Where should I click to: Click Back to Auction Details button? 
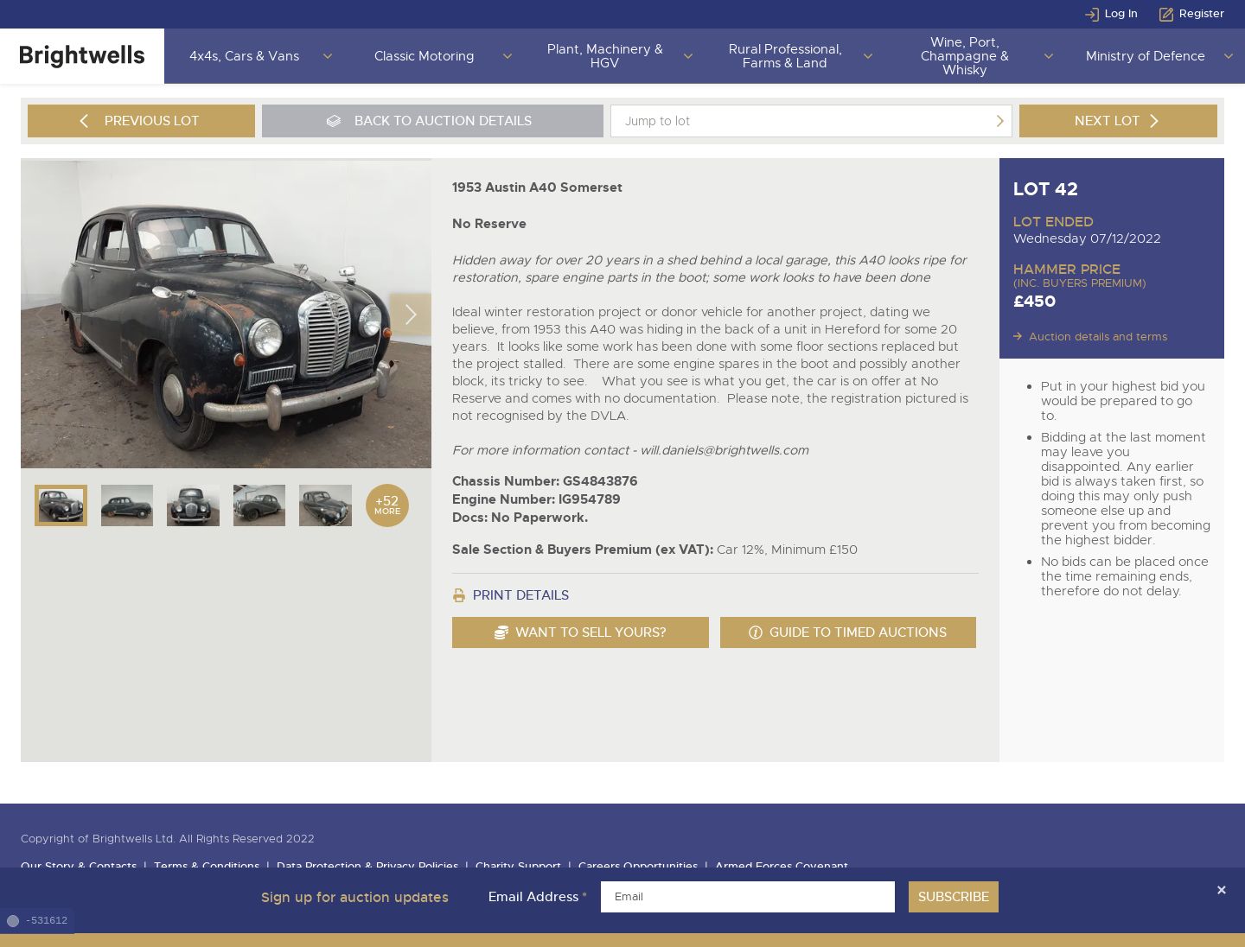pyautogui.click(x=432, y=121)
